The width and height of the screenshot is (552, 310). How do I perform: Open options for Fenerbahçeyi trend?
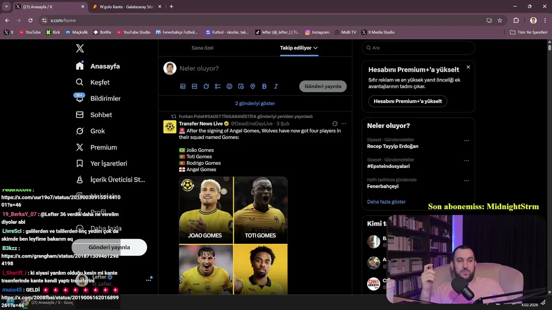pos(467,181)
